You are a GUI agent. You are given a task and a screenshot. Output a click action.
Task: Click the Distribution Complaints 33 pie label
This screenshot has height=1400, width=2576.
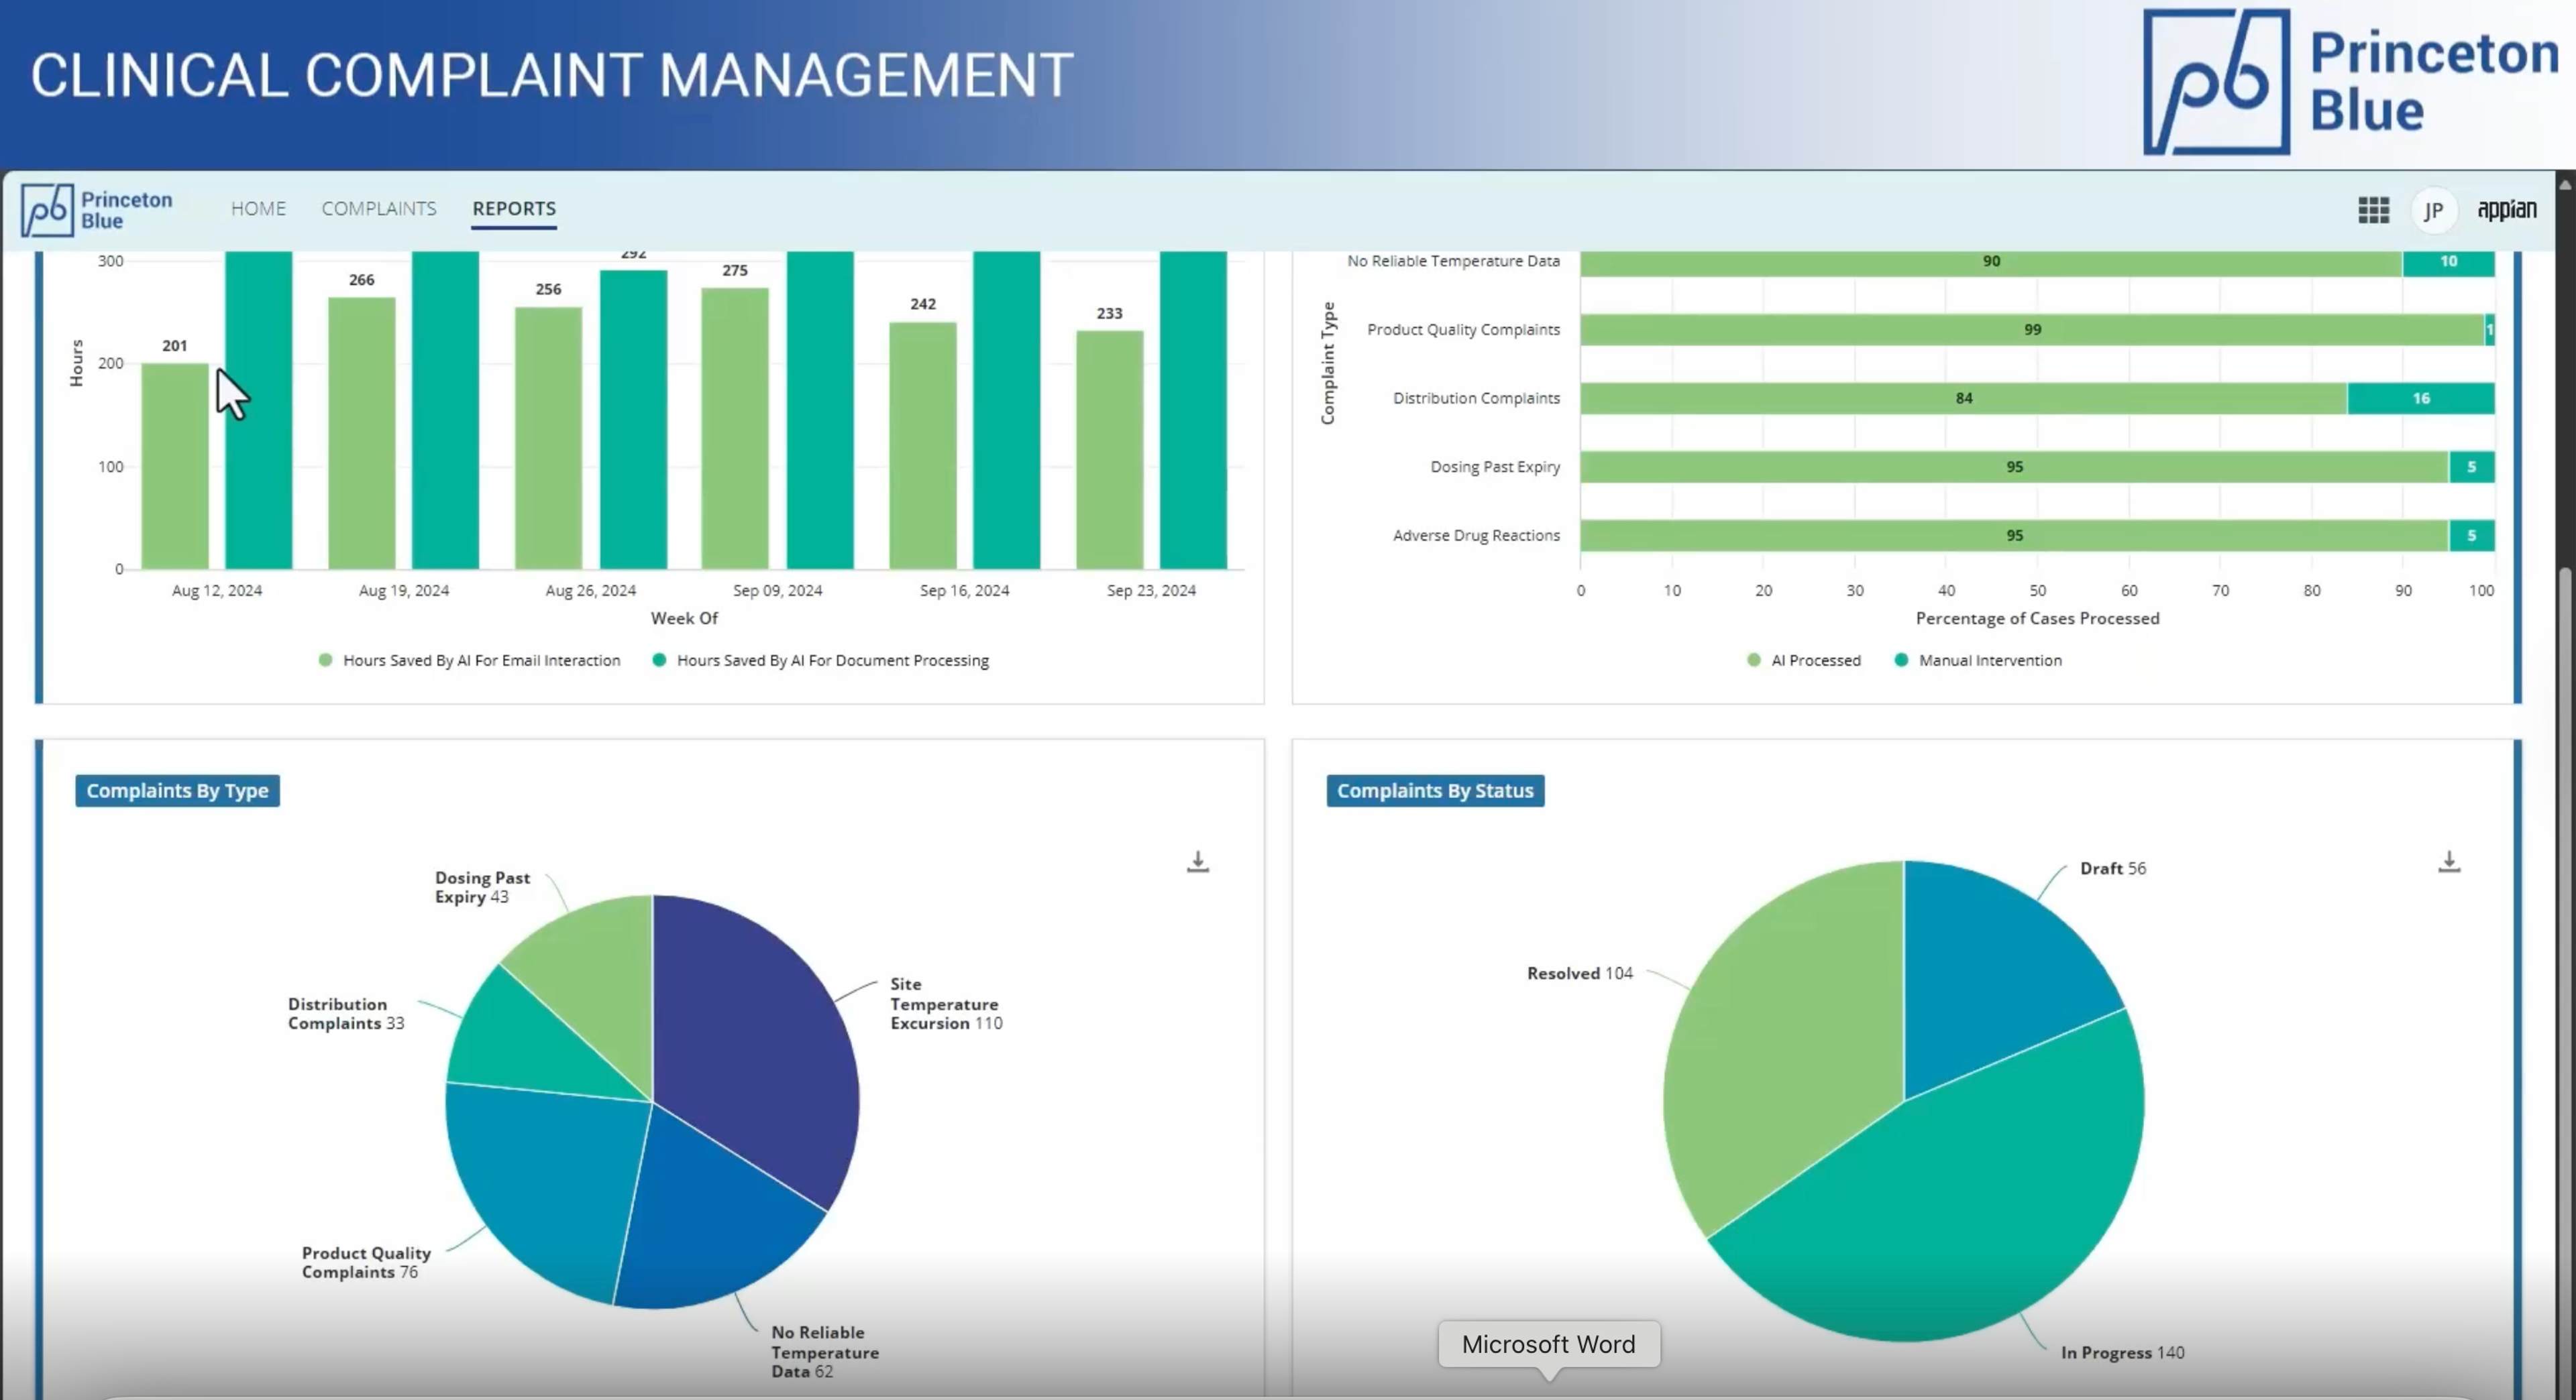click(x=346, y=1013)
